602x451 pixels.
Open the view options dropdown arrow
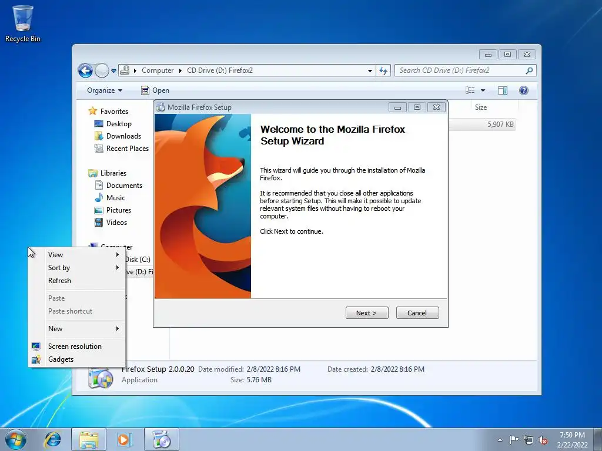pos(483,90)
